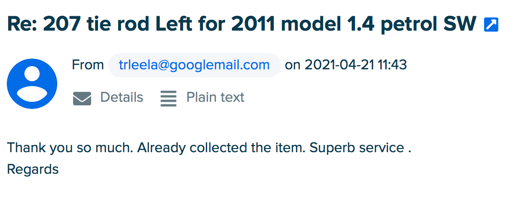
Task: Click the time 11:43 in header
Action: pos(392,65)
